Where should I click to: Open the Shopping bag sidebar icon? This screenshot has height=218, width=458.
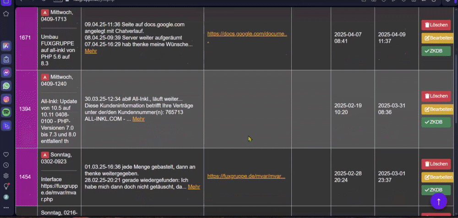click(x=6, y=59)
